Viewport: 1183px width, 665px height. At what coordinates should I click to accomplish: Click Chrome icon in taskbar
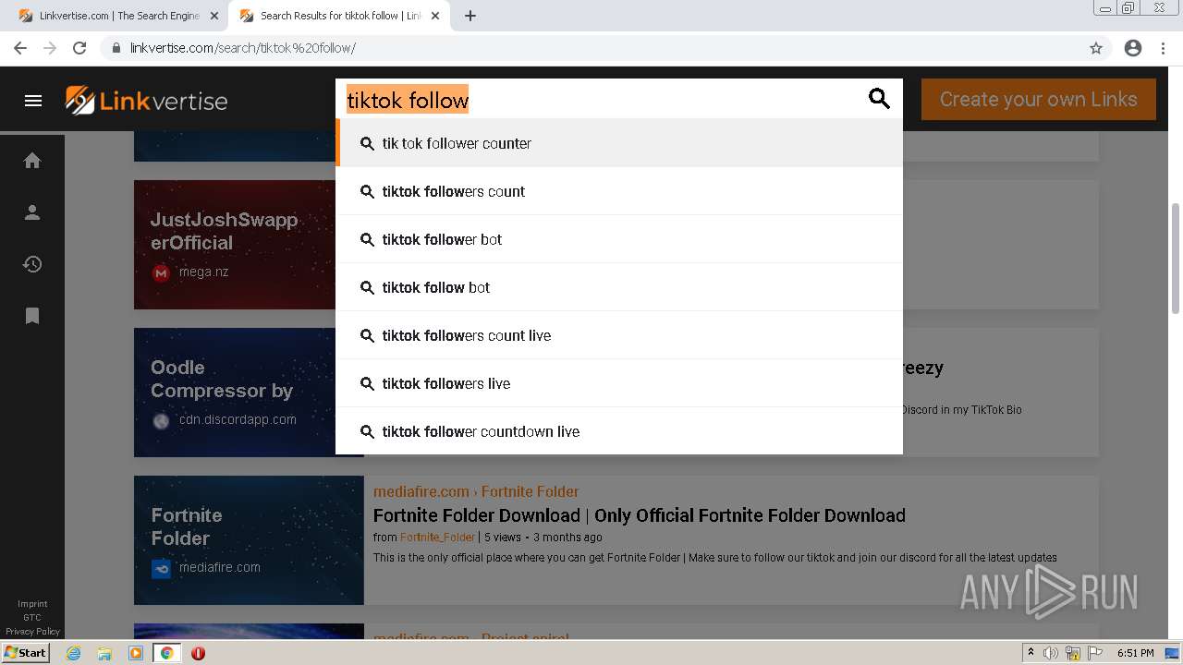tap(166, 653)
